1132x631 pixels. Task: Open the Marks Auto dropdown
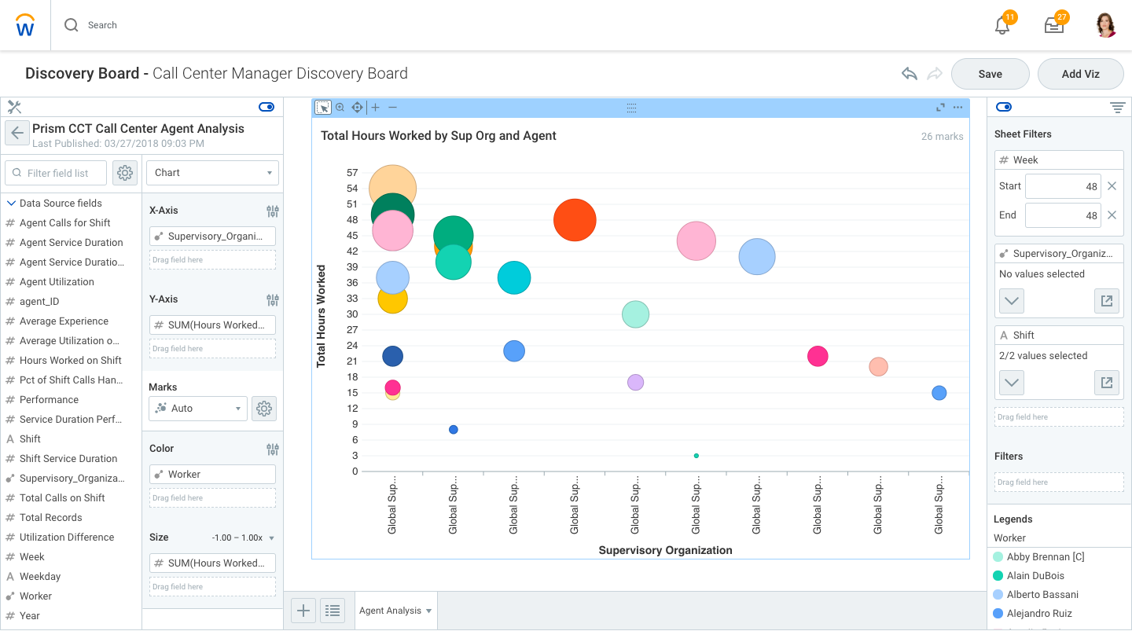click(x=197, y=409)
